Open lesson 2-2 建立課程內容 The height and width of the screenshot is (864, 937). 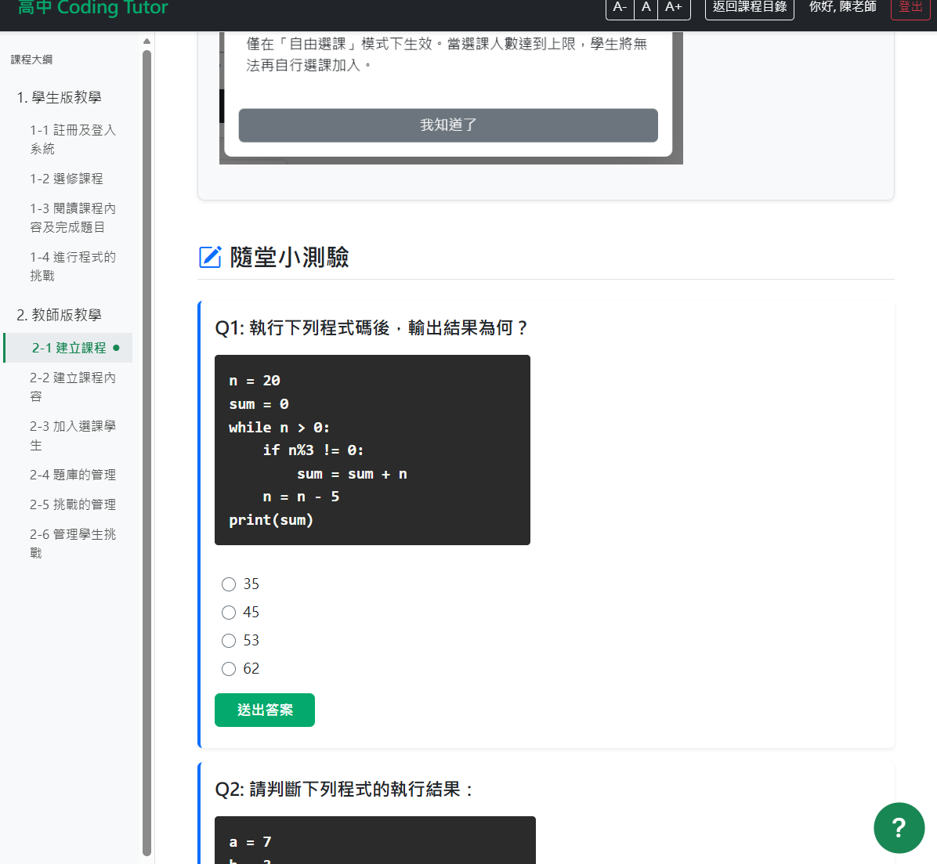tap(72, 387)
